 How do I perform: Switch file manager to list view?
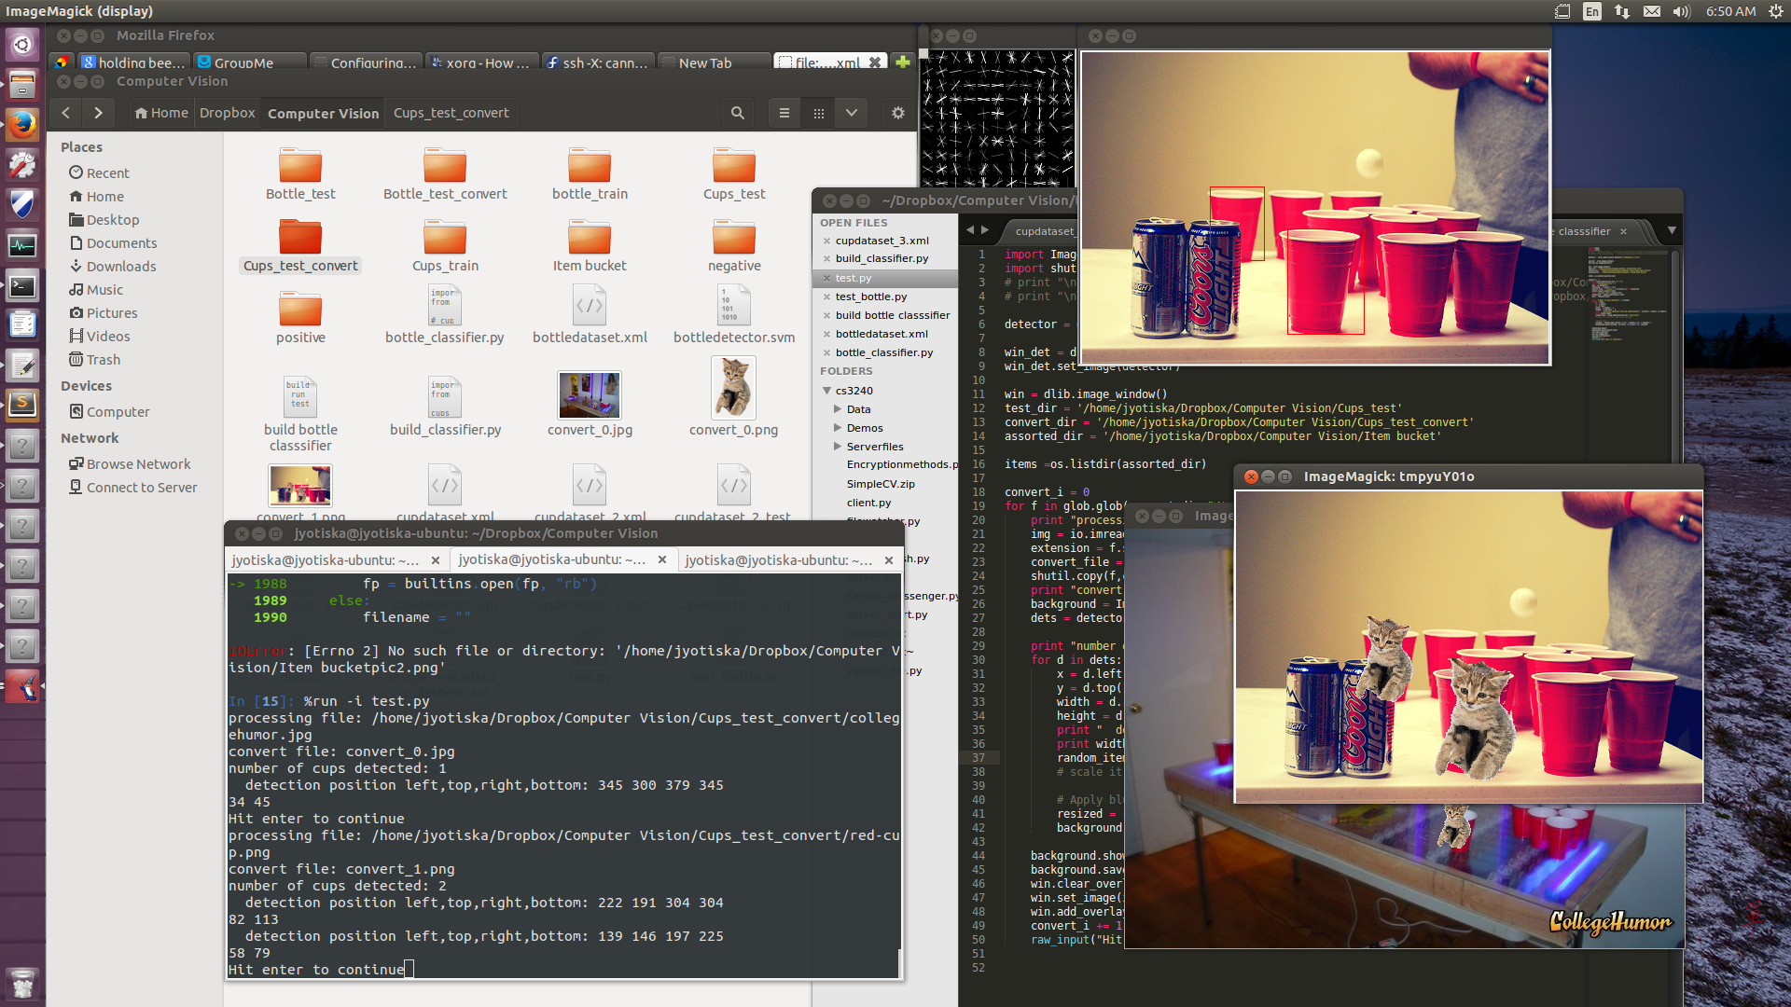(784, 113)
